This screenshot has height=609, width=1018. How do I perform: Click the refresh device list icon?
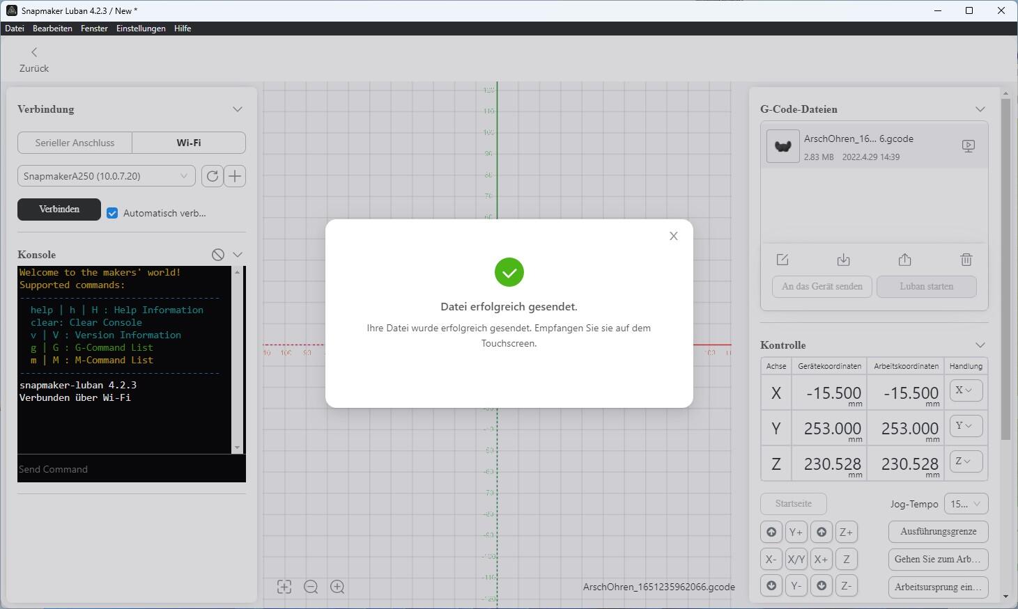(x=212, y=176)
